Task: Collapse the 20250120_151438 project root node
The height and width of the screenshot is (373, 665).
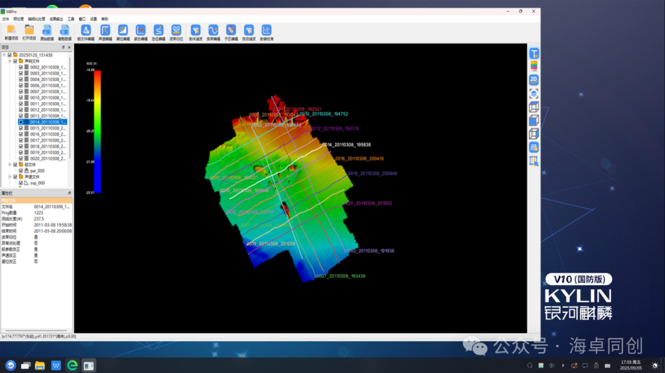Action: 3,55
